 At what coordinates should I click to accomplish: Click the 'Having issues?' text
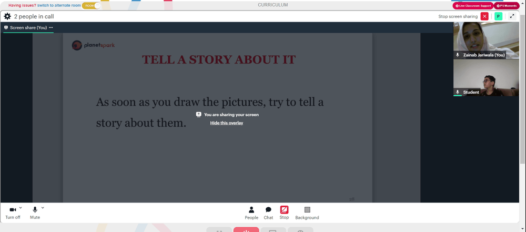coord(22,6)
